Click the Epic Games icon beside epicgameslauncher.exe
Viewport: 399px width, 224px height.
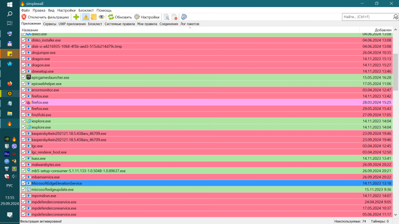pos(29,77)
